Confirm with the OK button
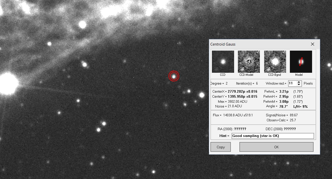Image resolution: width=332 pixels, height=179 pixels. point(276,147)
